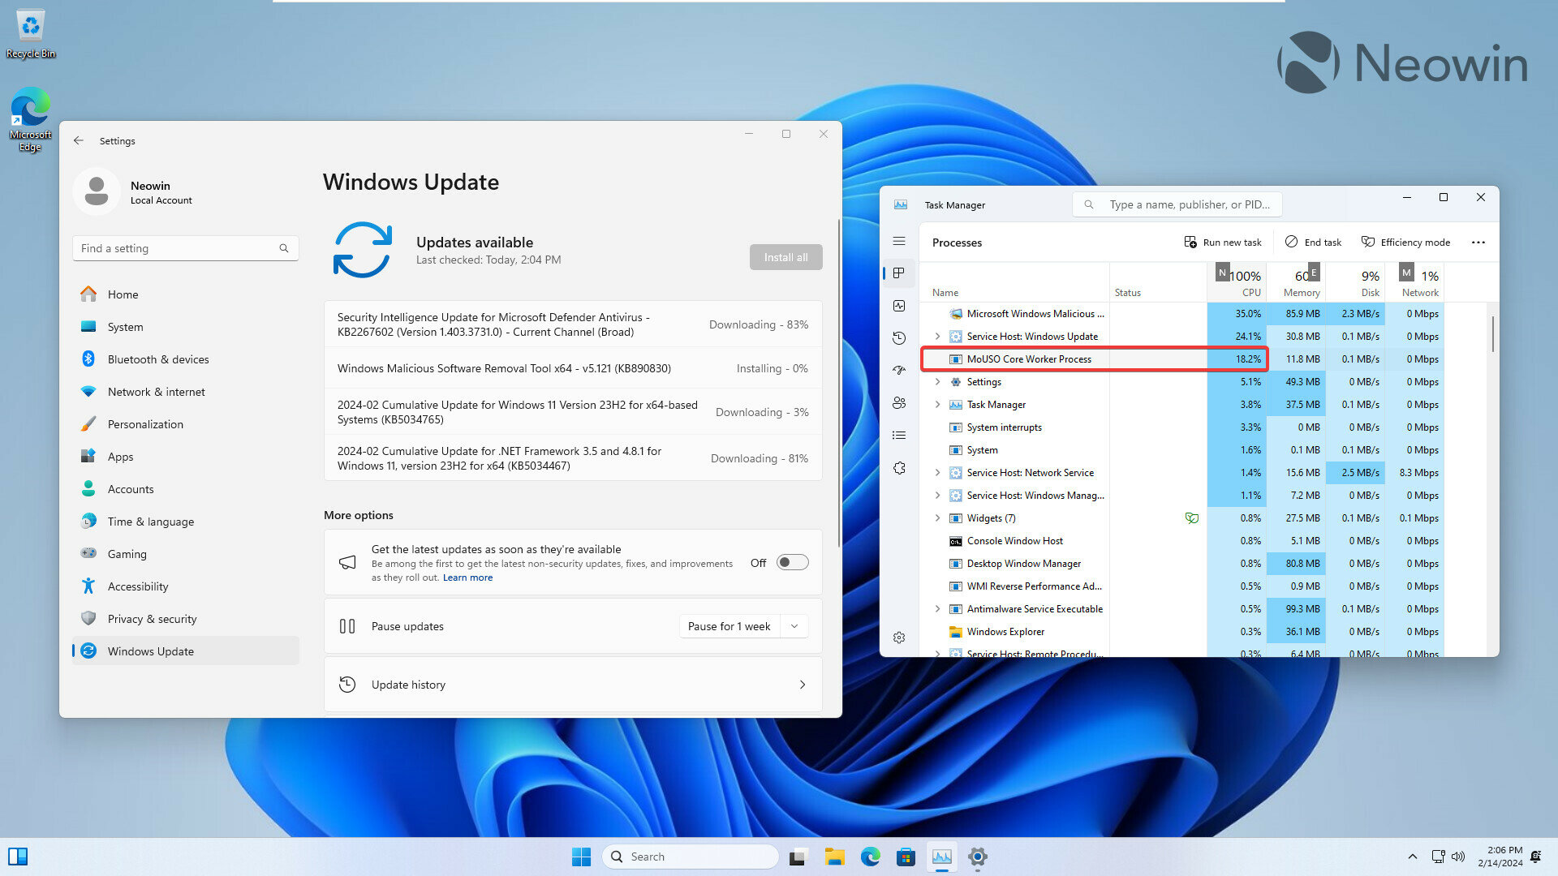
Task: Click the Learn more link in update options
Action: [469, 578]
